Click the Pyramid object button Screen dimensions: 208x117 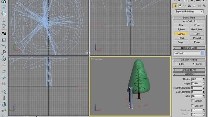pos(197,38)
